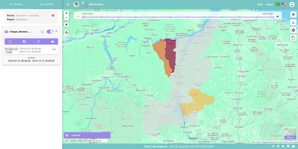The width and height of the screenshot is (298, 149).
Task: Toggle the chagas_disease layer visibility switch
Action: click(50, 32)
